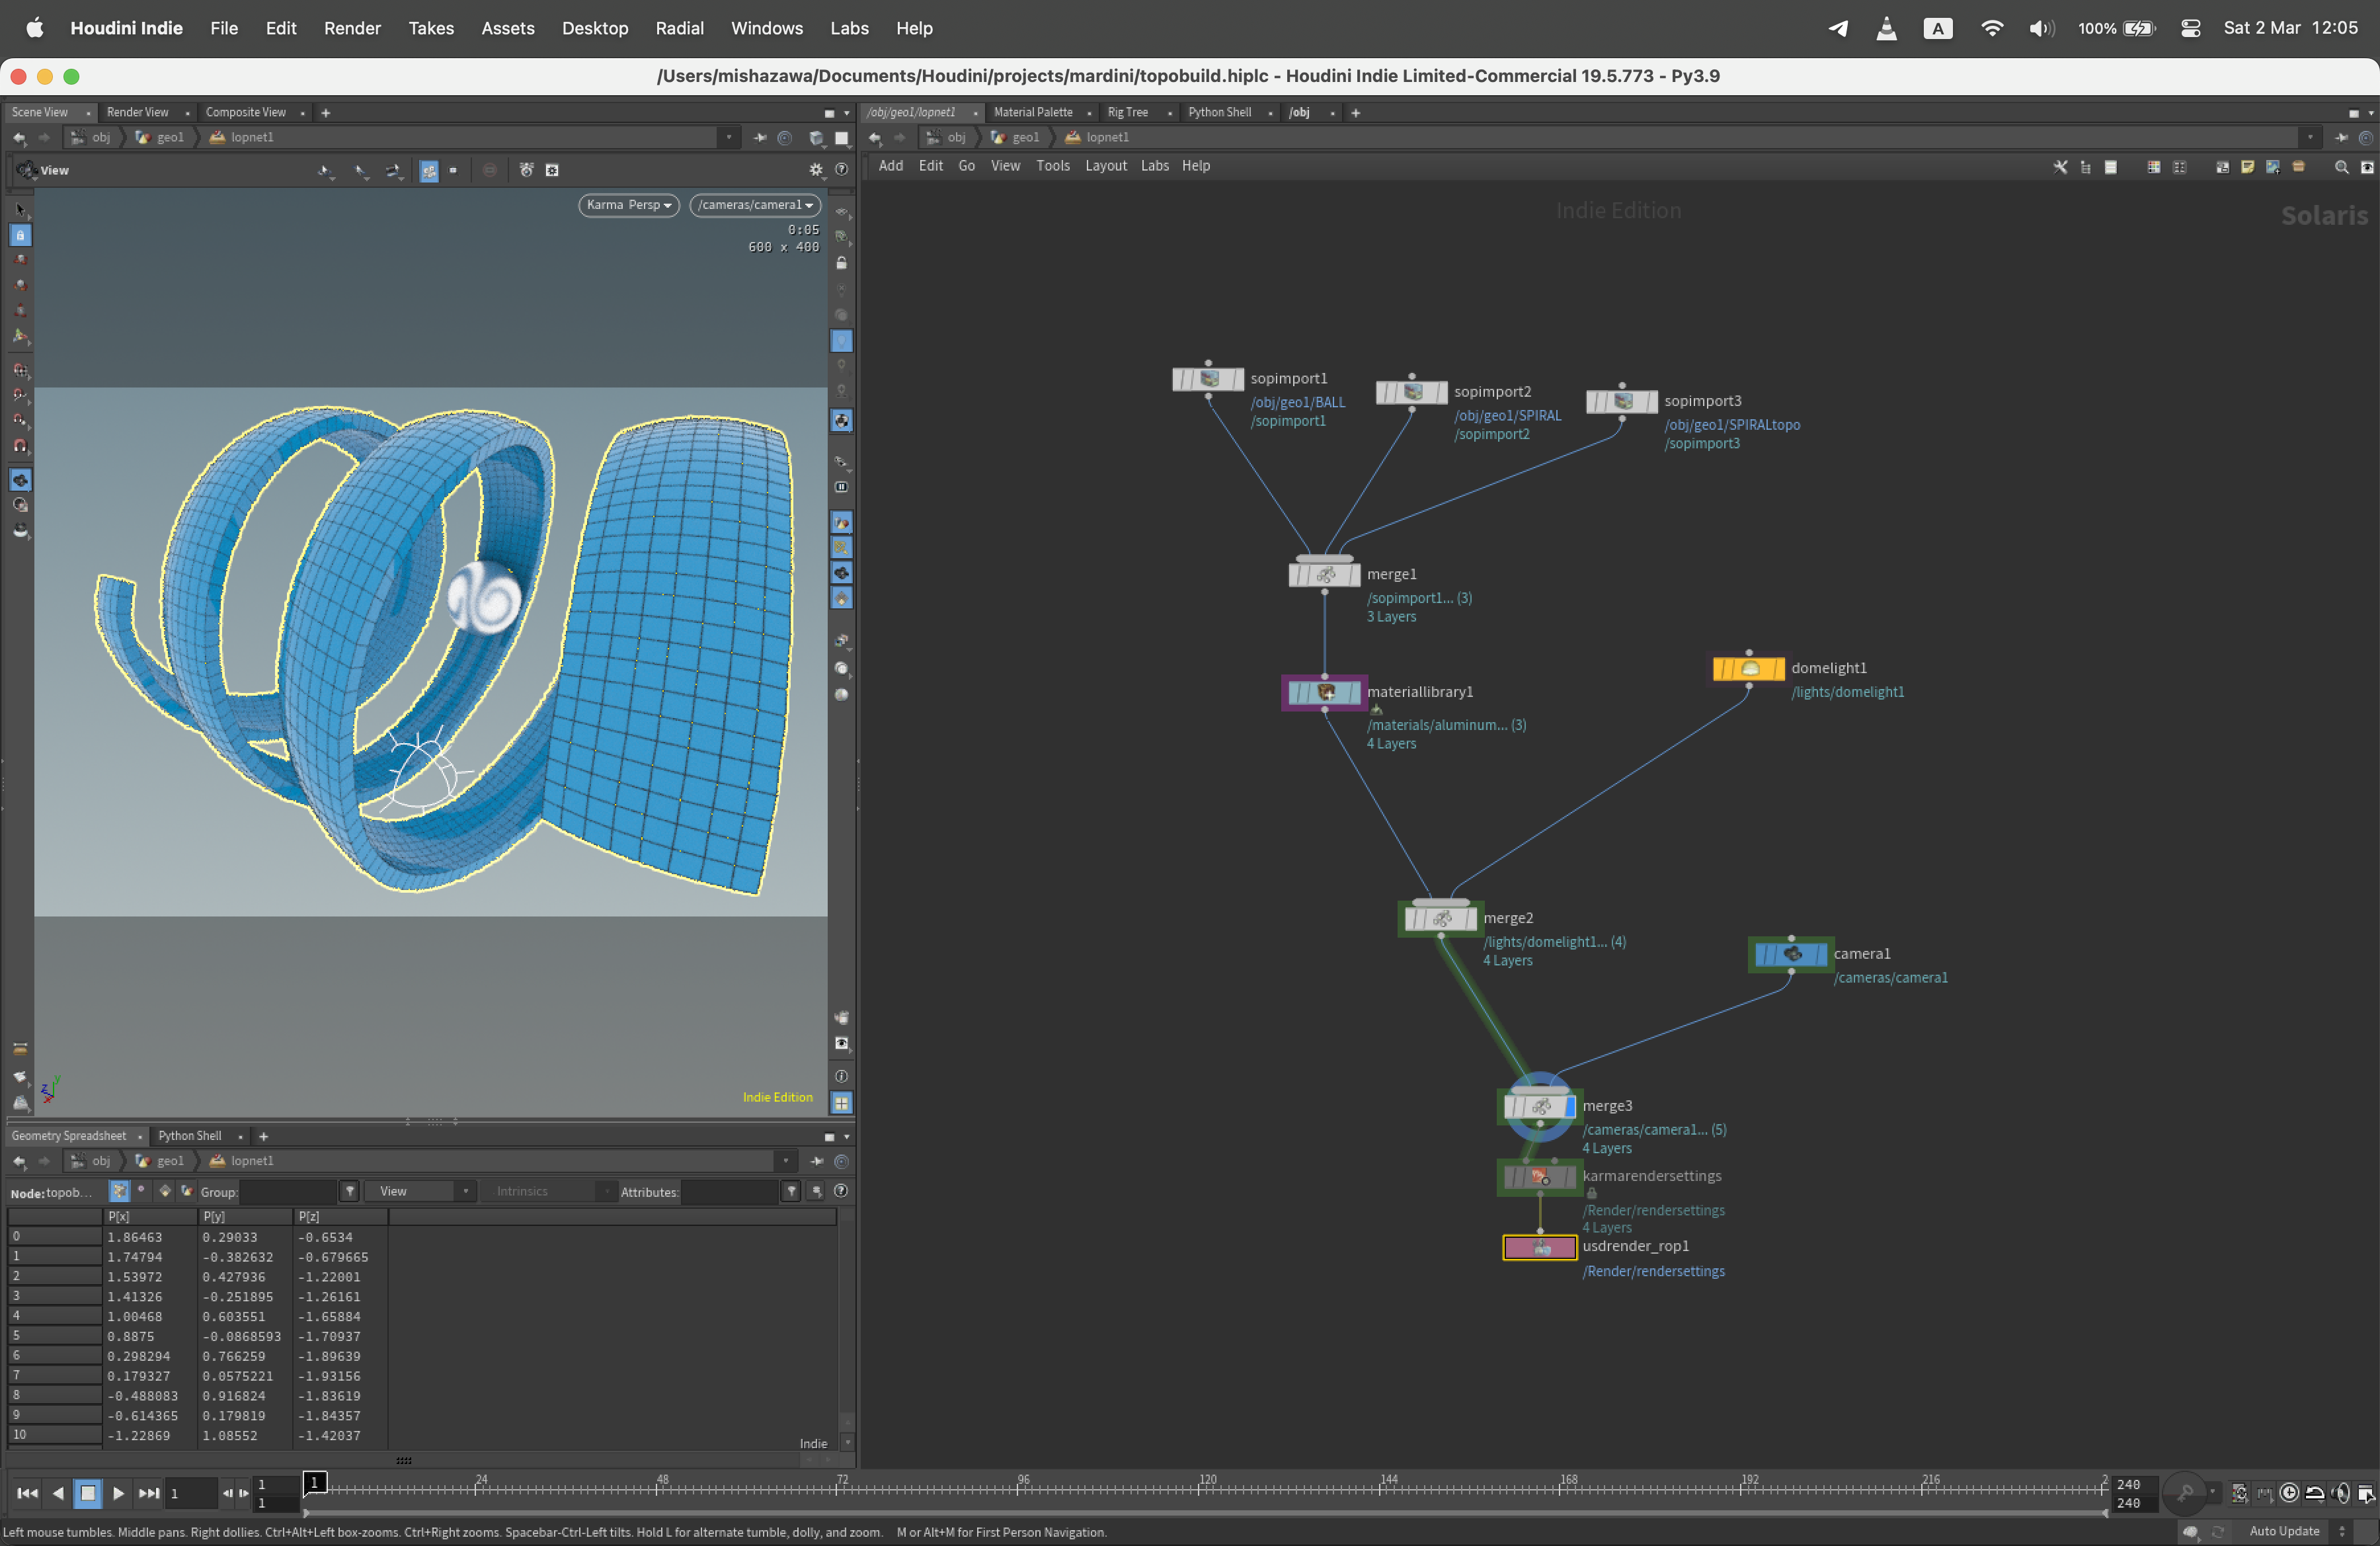Screen dimensions: 2380x1546
Task: Toggle viewport lock icon in left toolbar
Action: (20, 235)
